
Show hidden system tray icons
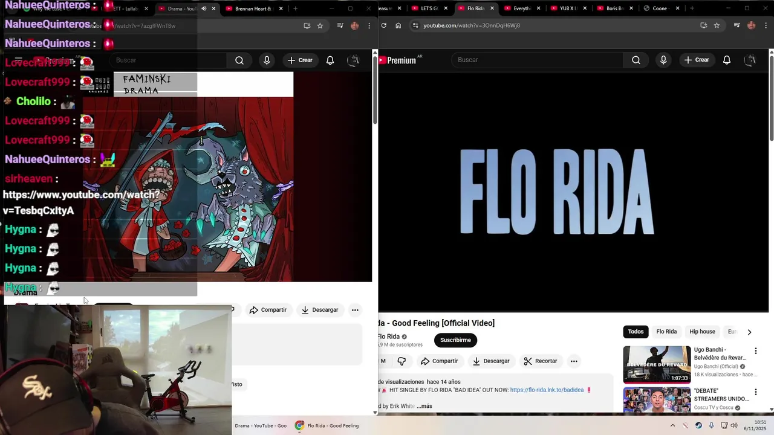point(672,425)
